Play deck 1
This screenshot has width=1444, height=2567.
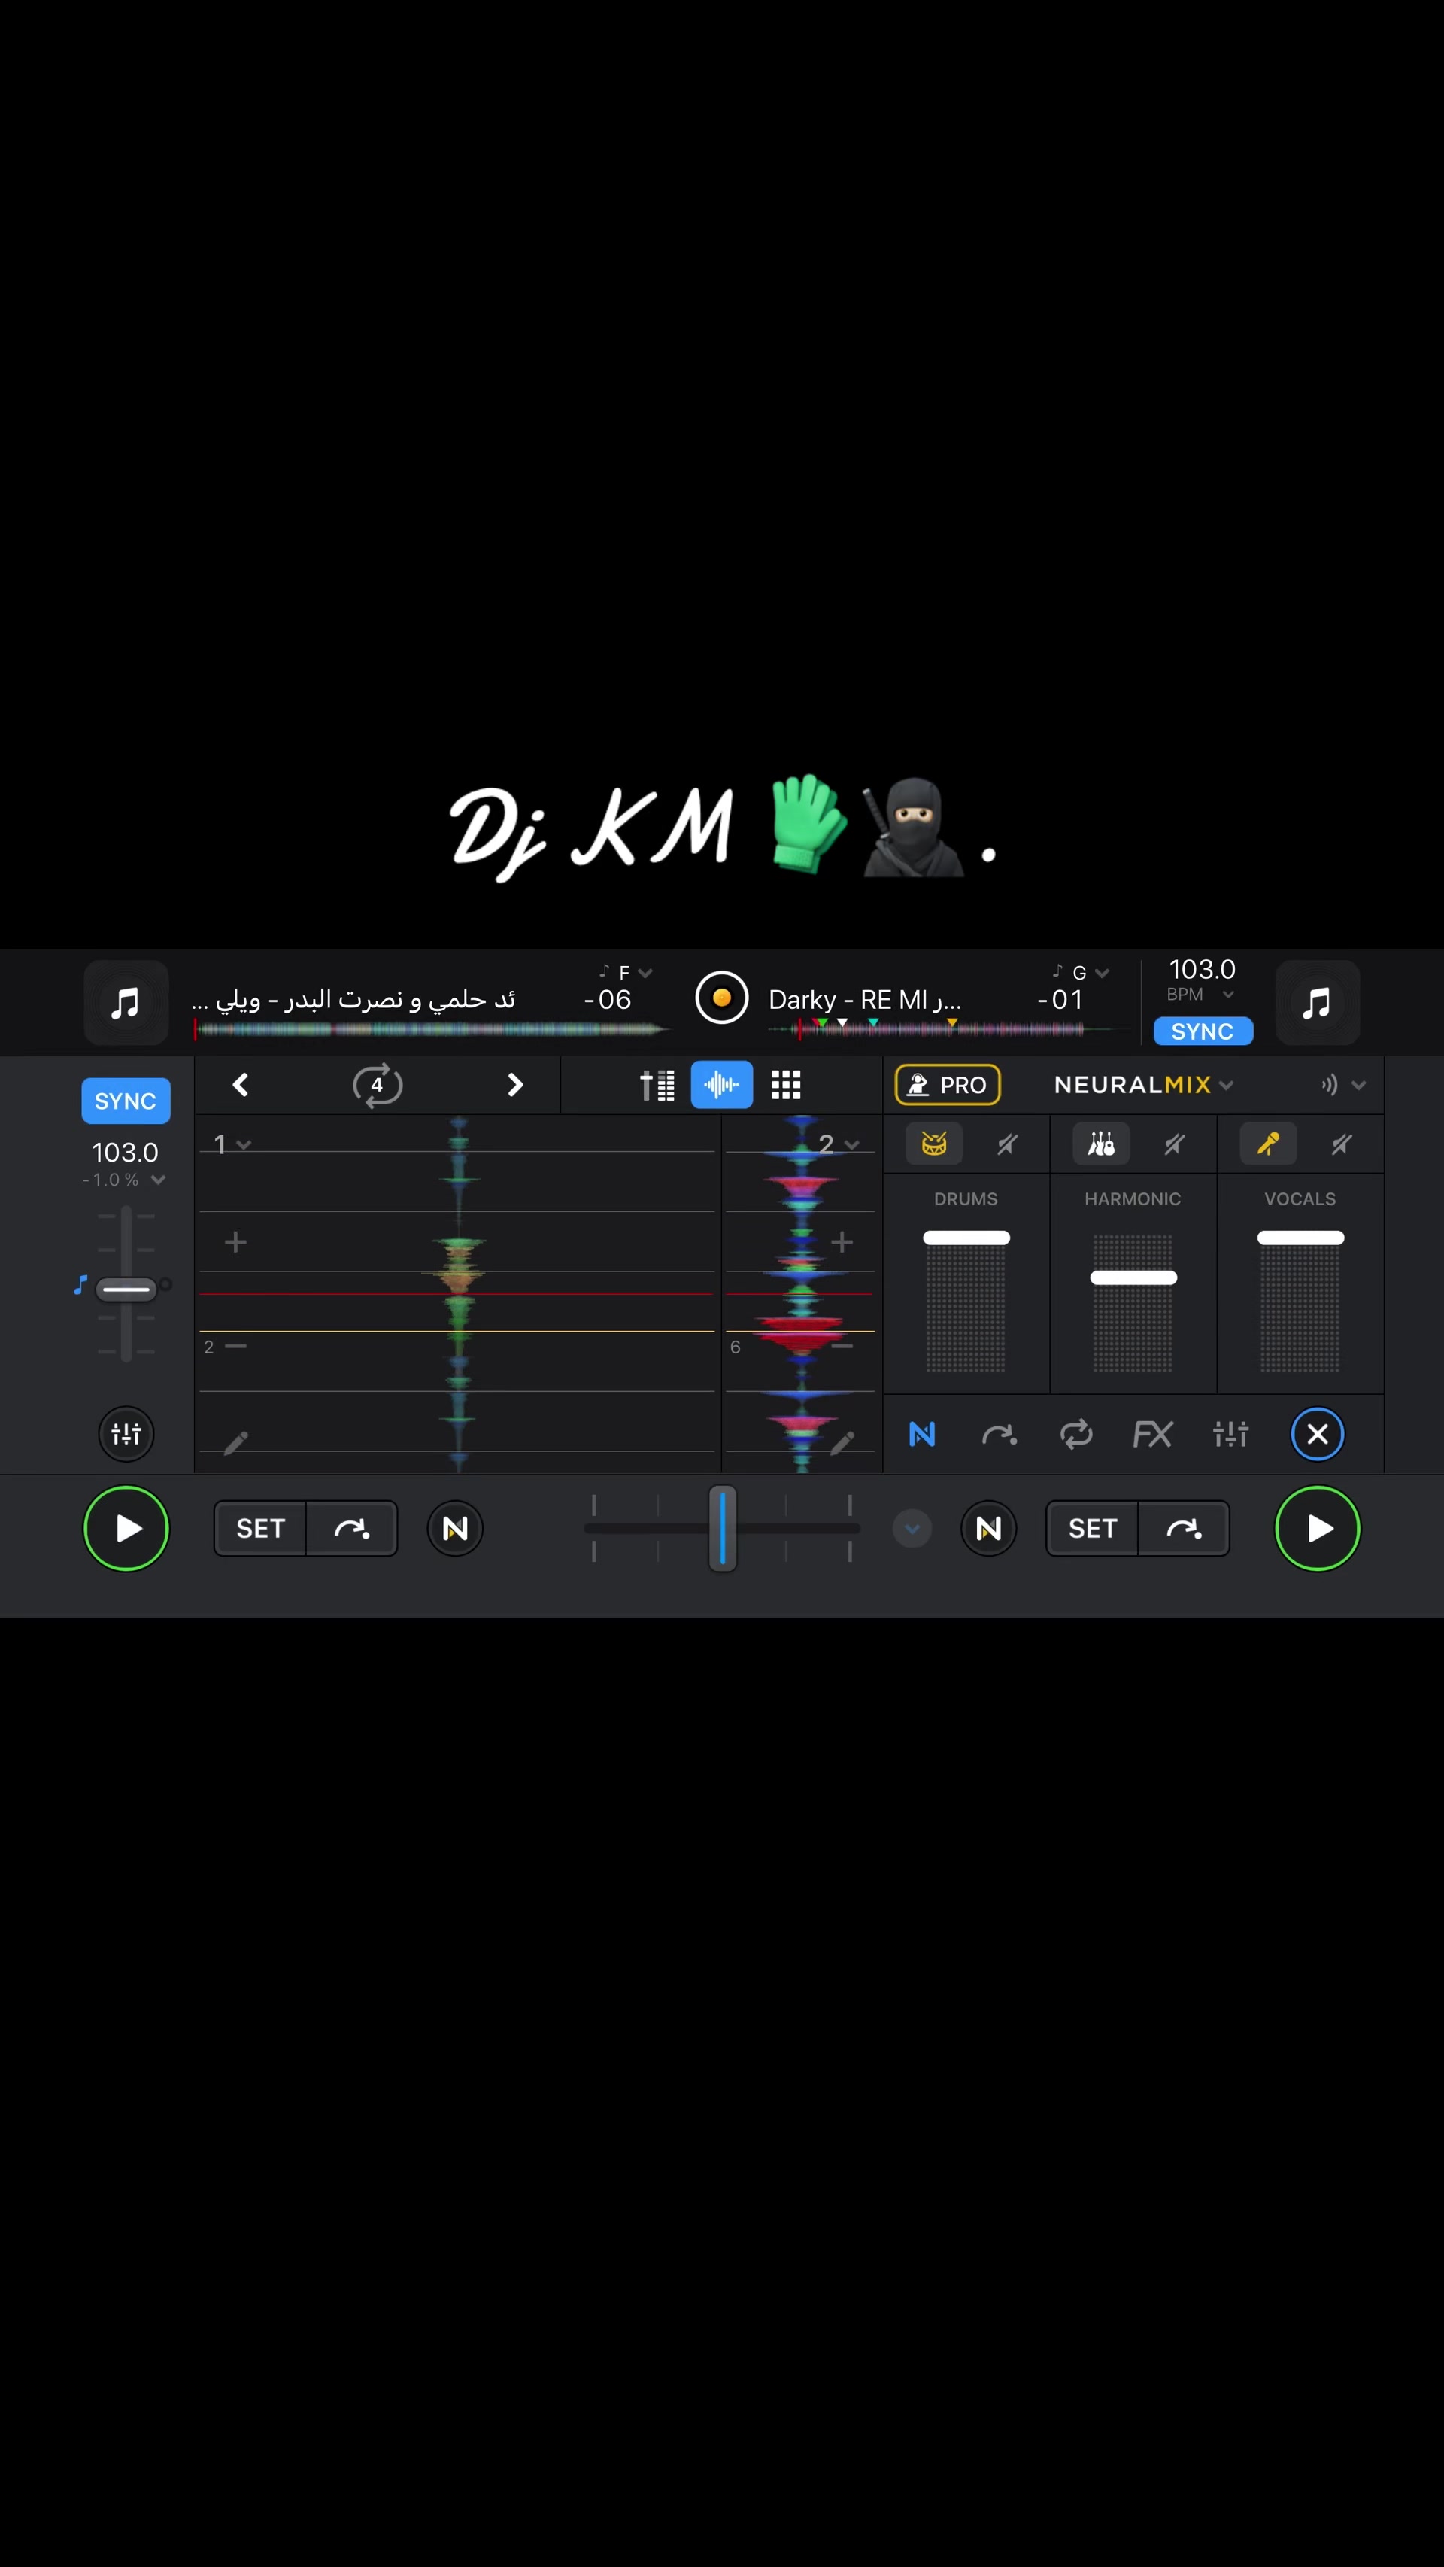pyautogui.click(x=126, y=1528)
